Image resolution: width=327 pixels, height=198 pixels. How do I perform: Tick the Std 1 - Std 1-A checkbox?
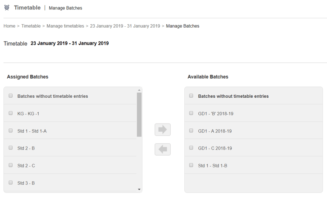pyautogui.click(x=11, y=130)
